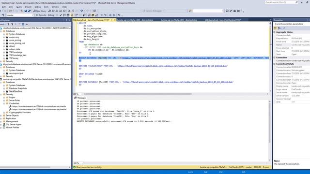The image size is (310, 174).
Task: Select the XEvent Profiler tree node
Action: [x=12, y=128]
